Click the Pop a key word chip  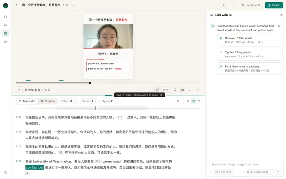[222, 172]
